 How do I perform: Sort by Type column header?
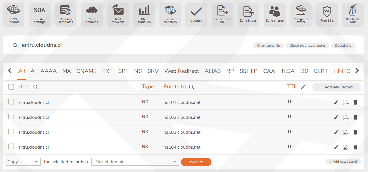pos(148,87)
